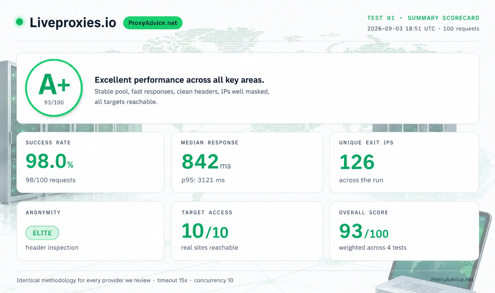Click the 93/100 score inside grade circle
This screenshot has width=495, height=293.
tap(54, 102)
